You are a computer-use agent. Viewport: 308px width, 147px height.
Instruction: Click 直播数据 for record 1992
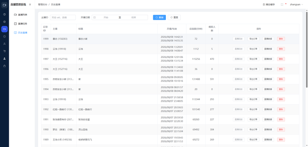pos(268,109)
